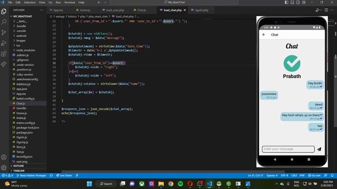Toggle panel layout icon in title bar
This screenshot has width=337, height=189.
pyautogui.click(x=292, y=2)
